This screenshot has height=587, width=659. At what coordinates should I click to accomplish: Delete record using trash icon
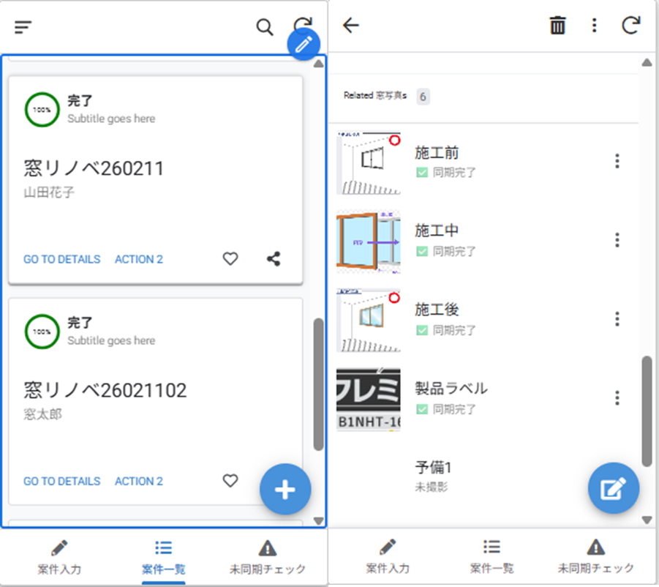coord(557,26)
